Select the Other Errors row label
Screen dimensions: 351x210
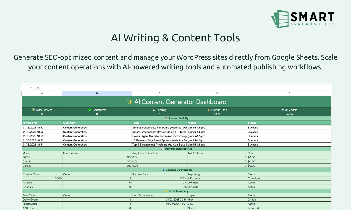(42, 200)
